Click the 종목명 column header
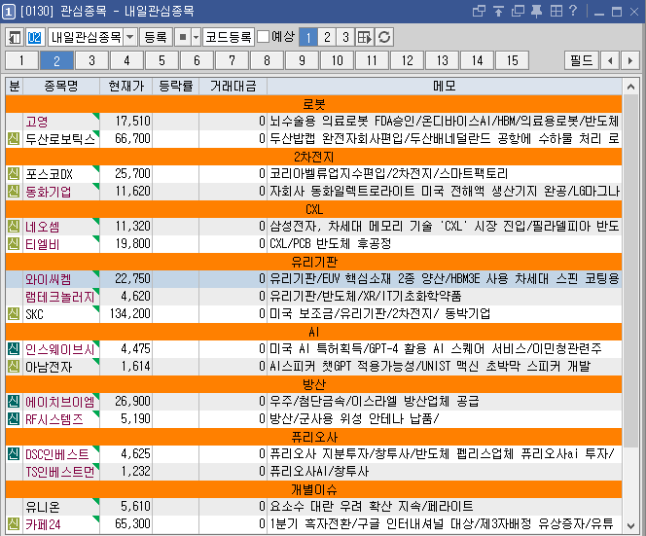The width and height of the screenshot is (646, 536). [x=61, y=87]
